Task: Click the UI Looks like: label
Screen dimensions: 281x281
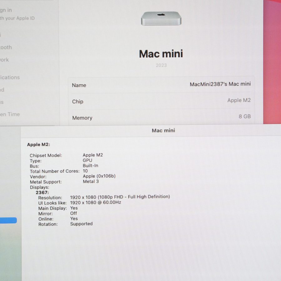Action: pyautogui.click(x=52, y=203)
